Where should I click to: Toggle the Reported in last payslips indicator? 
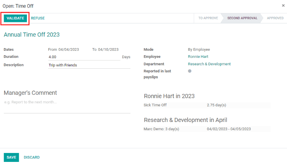tap(190, 71)
